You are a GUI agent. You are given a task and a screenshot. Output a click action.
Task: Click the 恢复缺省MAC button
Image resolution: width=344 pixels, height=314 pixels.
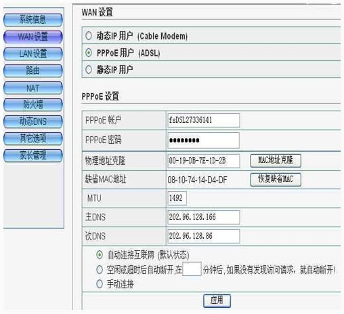(276, 180)
